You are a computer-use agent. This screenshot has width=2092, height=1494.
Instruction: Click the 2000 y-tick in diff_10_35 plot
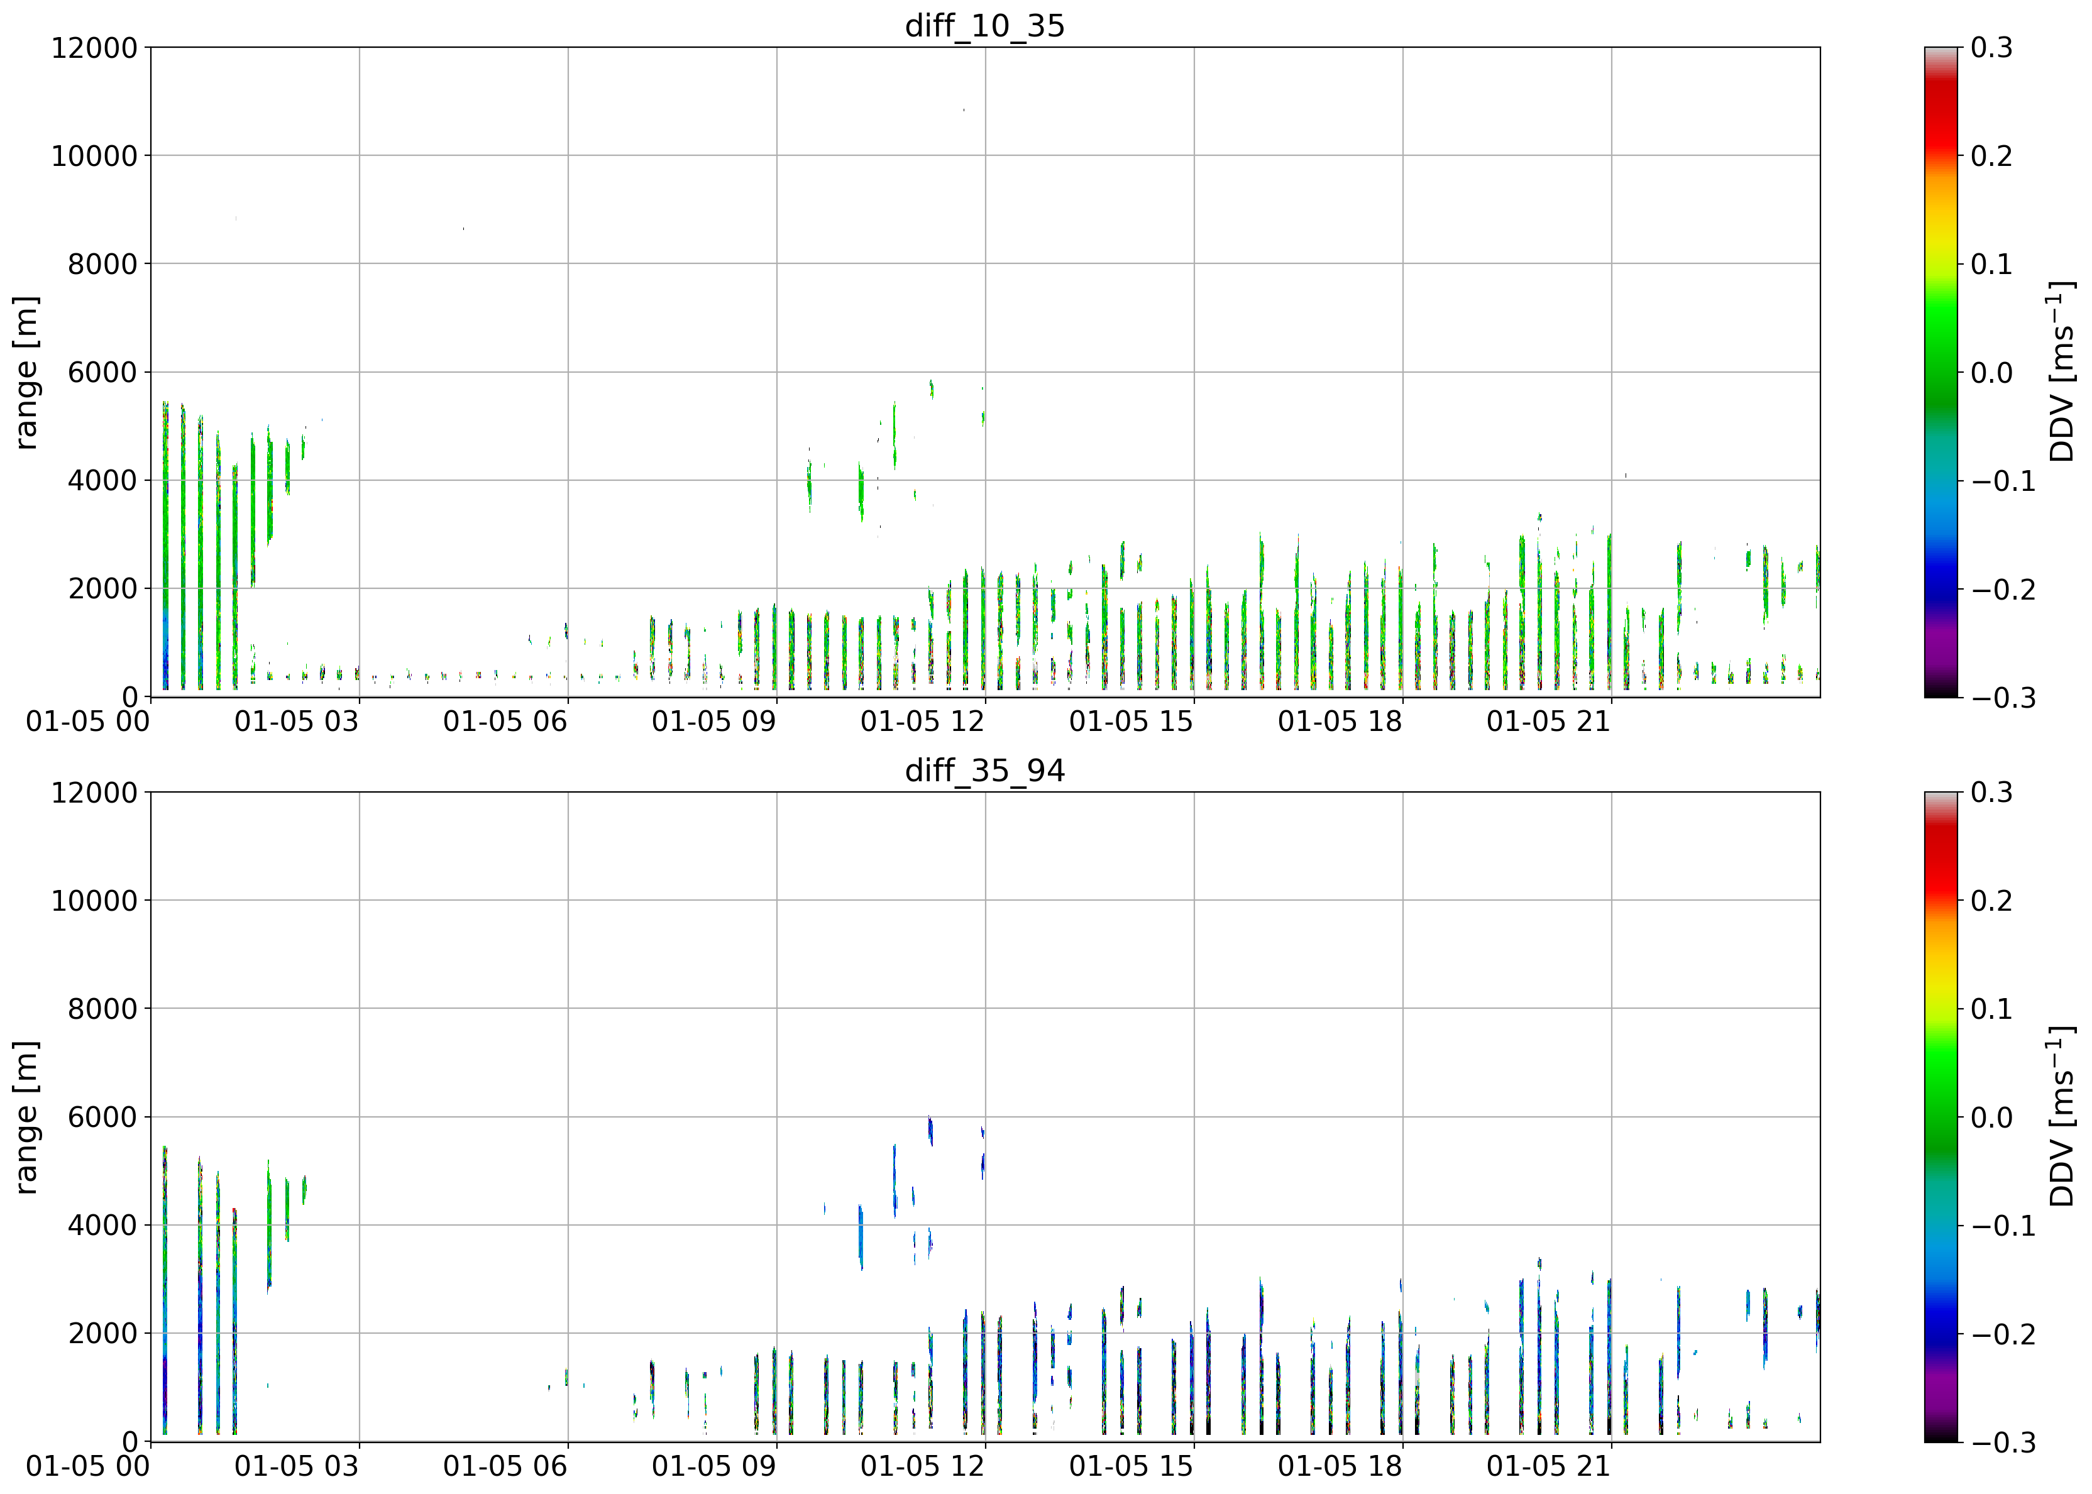pyautogui.click(x=102, y=589)
